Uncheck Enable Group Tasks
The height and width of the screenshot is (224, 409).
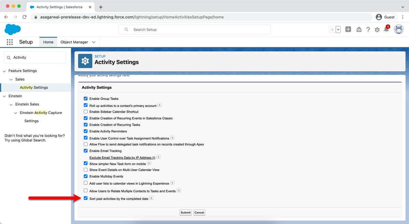tap(86, 98)
